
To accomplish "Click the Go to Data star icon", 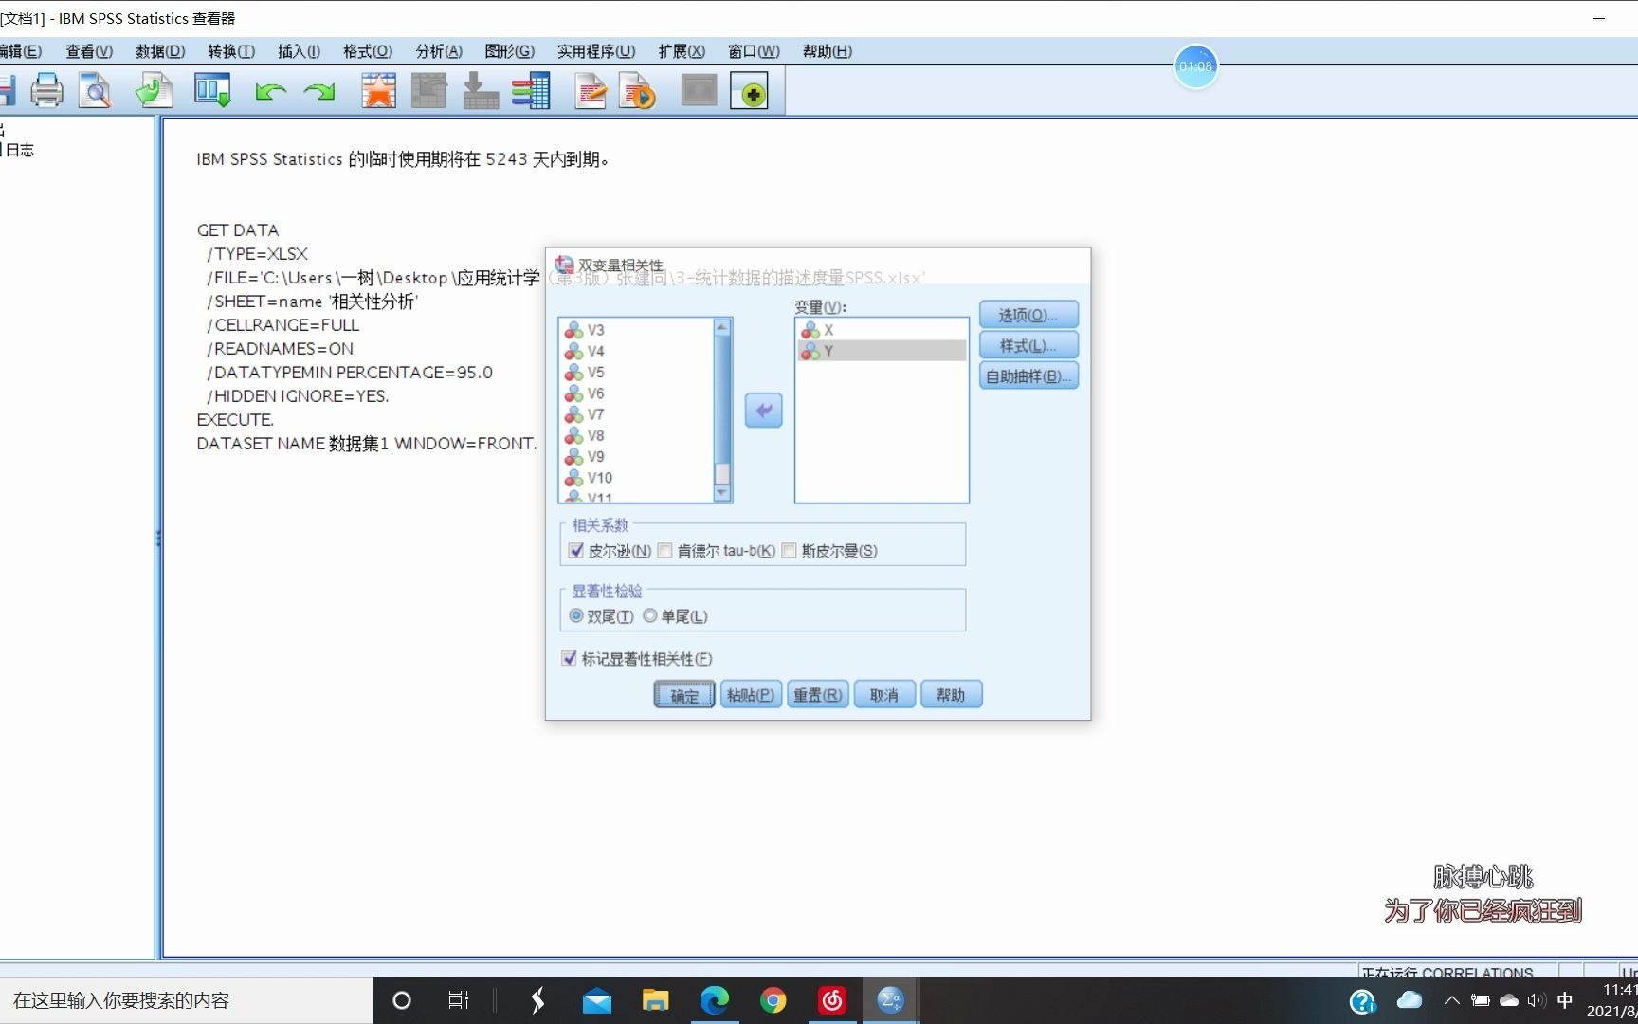I will coord(378,92).
